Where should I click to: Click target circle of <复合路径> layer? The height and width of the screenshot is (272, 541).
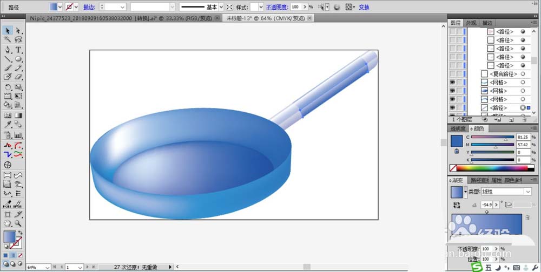pos(523,74)
